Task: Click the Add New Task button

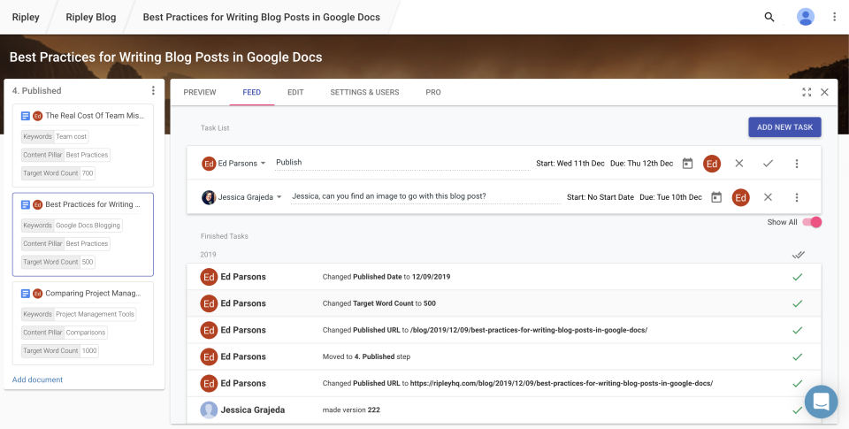Action: [x=784, y=127]
